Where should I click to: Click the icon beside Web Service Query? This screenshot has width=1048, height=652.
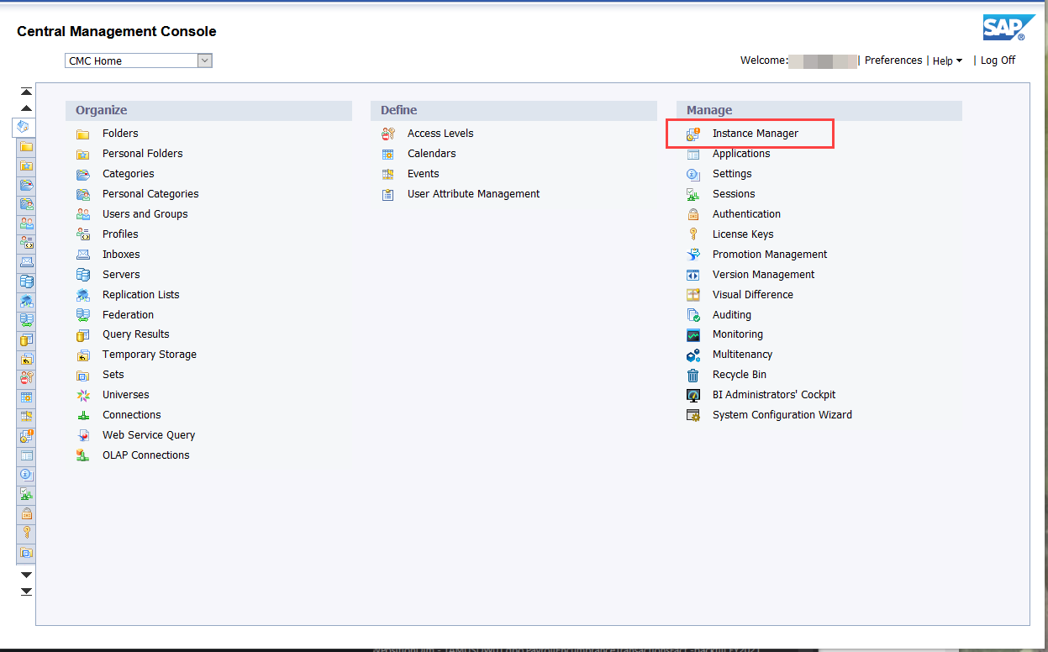point(83,435)
